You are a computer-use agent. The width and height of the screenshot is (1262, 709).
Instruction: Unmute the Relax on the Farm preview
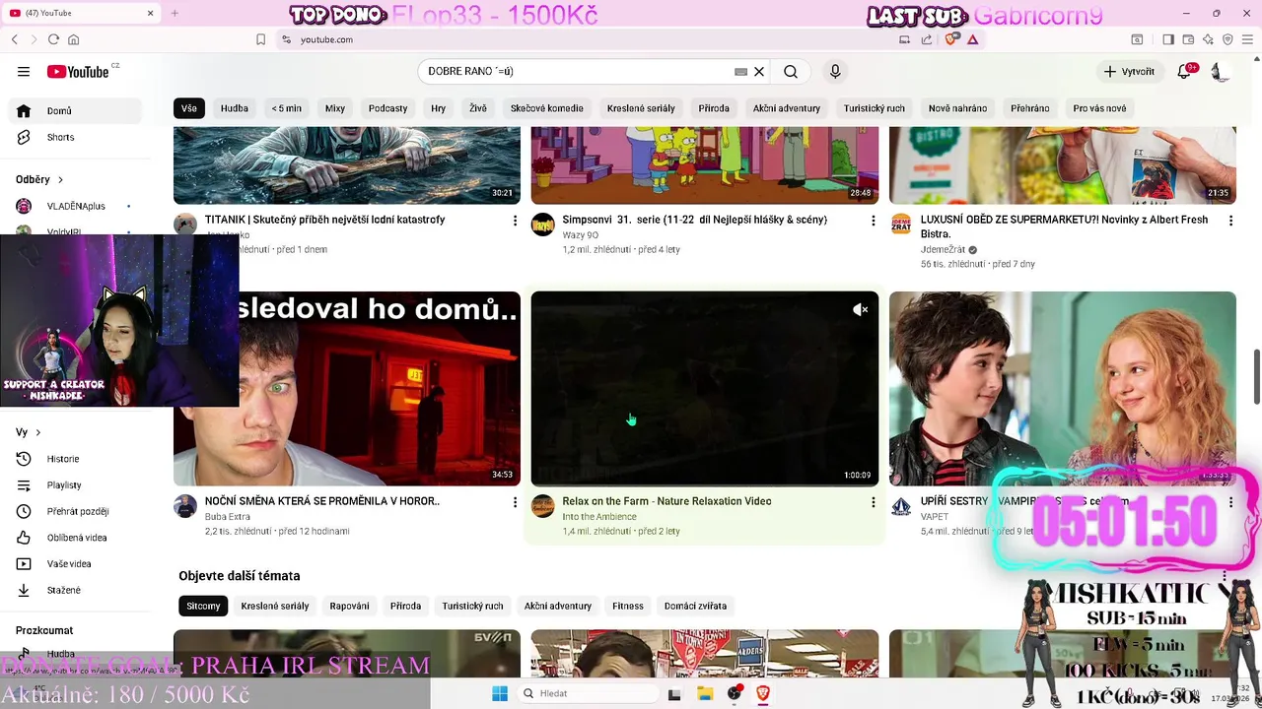click(860, 310)
